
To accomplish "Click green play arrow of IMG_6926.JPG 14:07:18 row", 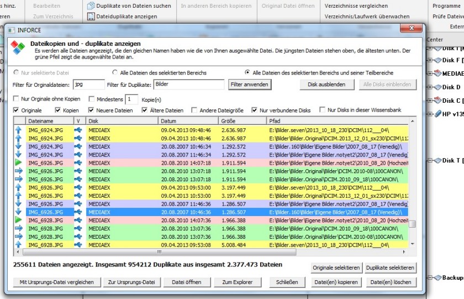I will (x=18, y=163).
